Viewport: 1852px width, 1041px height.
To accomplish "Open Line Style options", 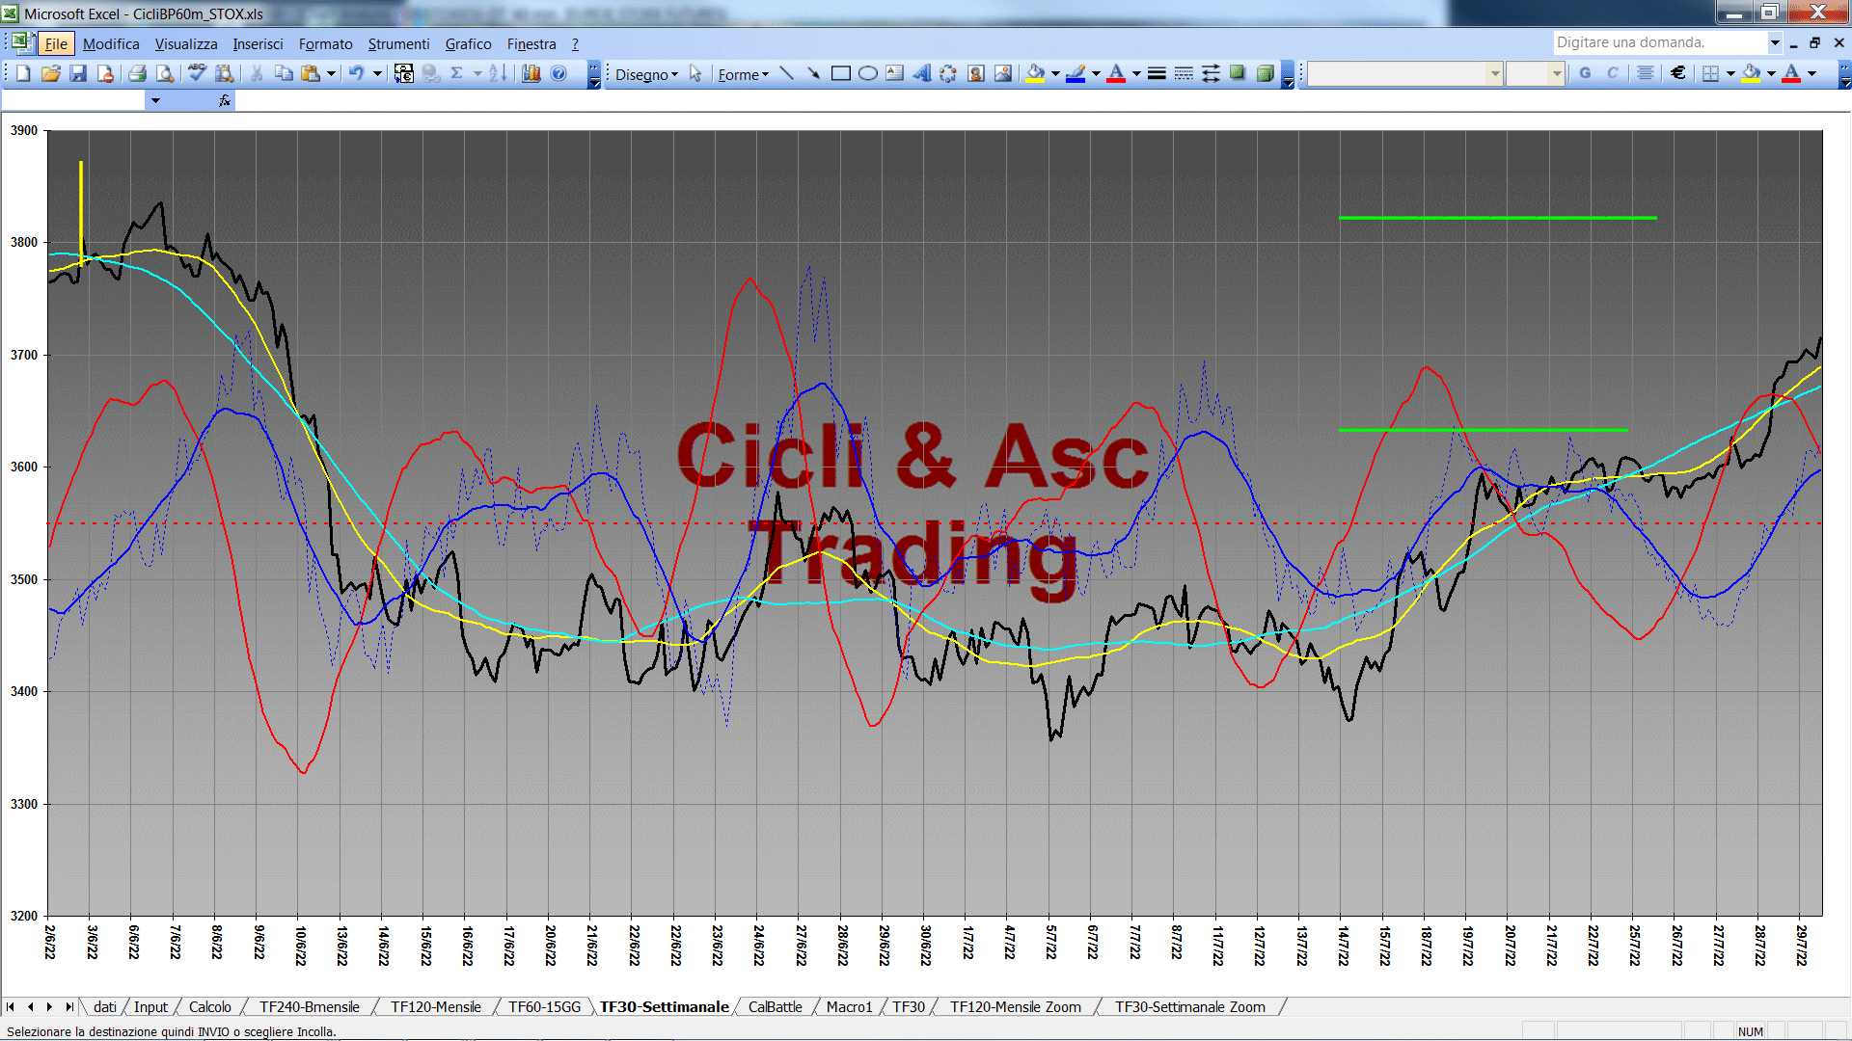I will click(x=1157, y=74).
